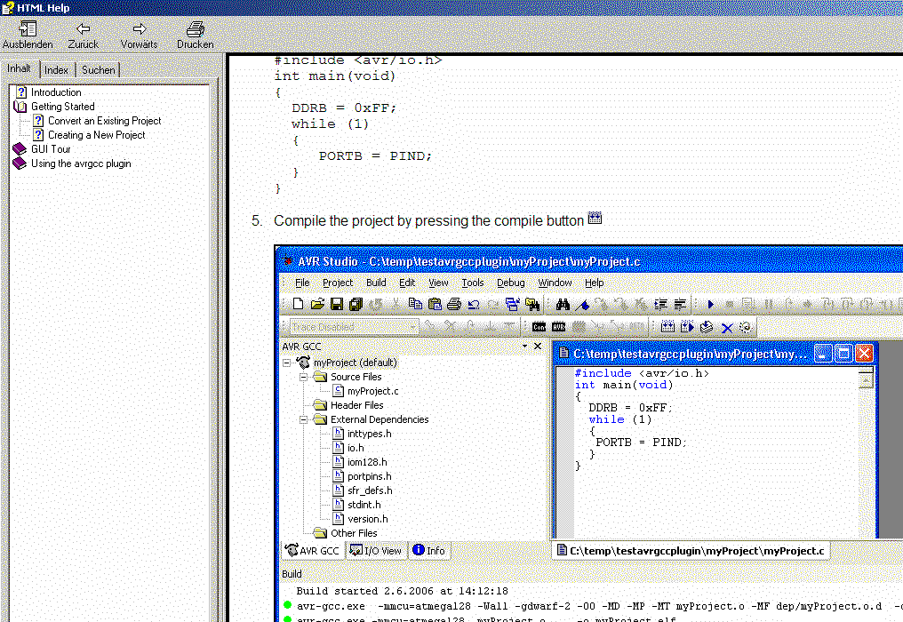
Task: Click the AVR programmer icon
Action: coord(559,327)
